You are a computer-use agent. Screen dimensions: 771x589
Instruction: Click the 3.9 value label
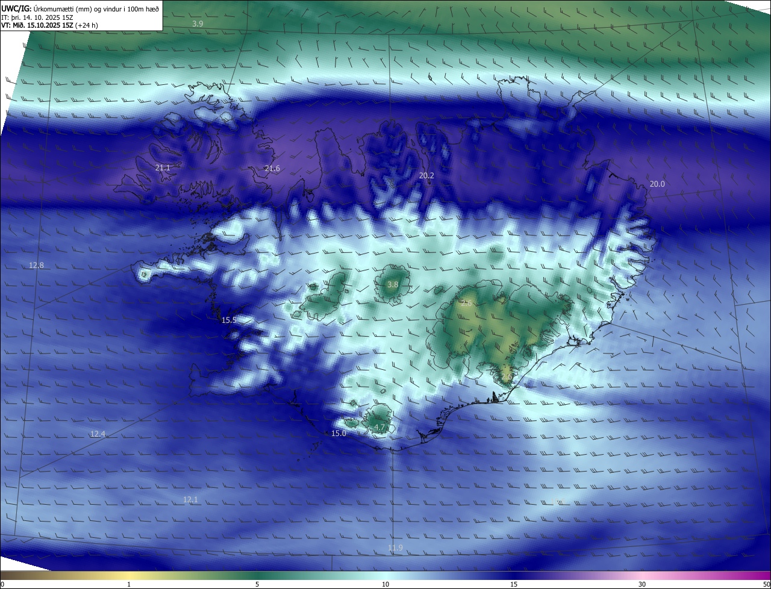click(x=198, y=23)
